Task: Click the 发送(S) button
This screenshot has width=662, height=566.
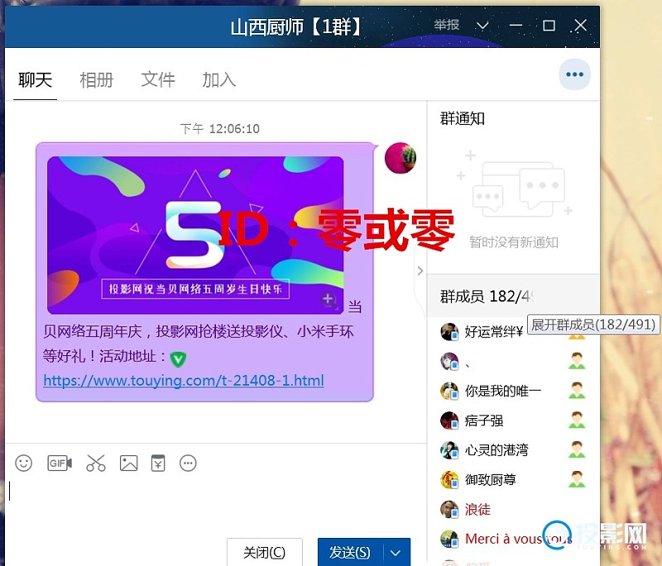Action: click(350, 552)
